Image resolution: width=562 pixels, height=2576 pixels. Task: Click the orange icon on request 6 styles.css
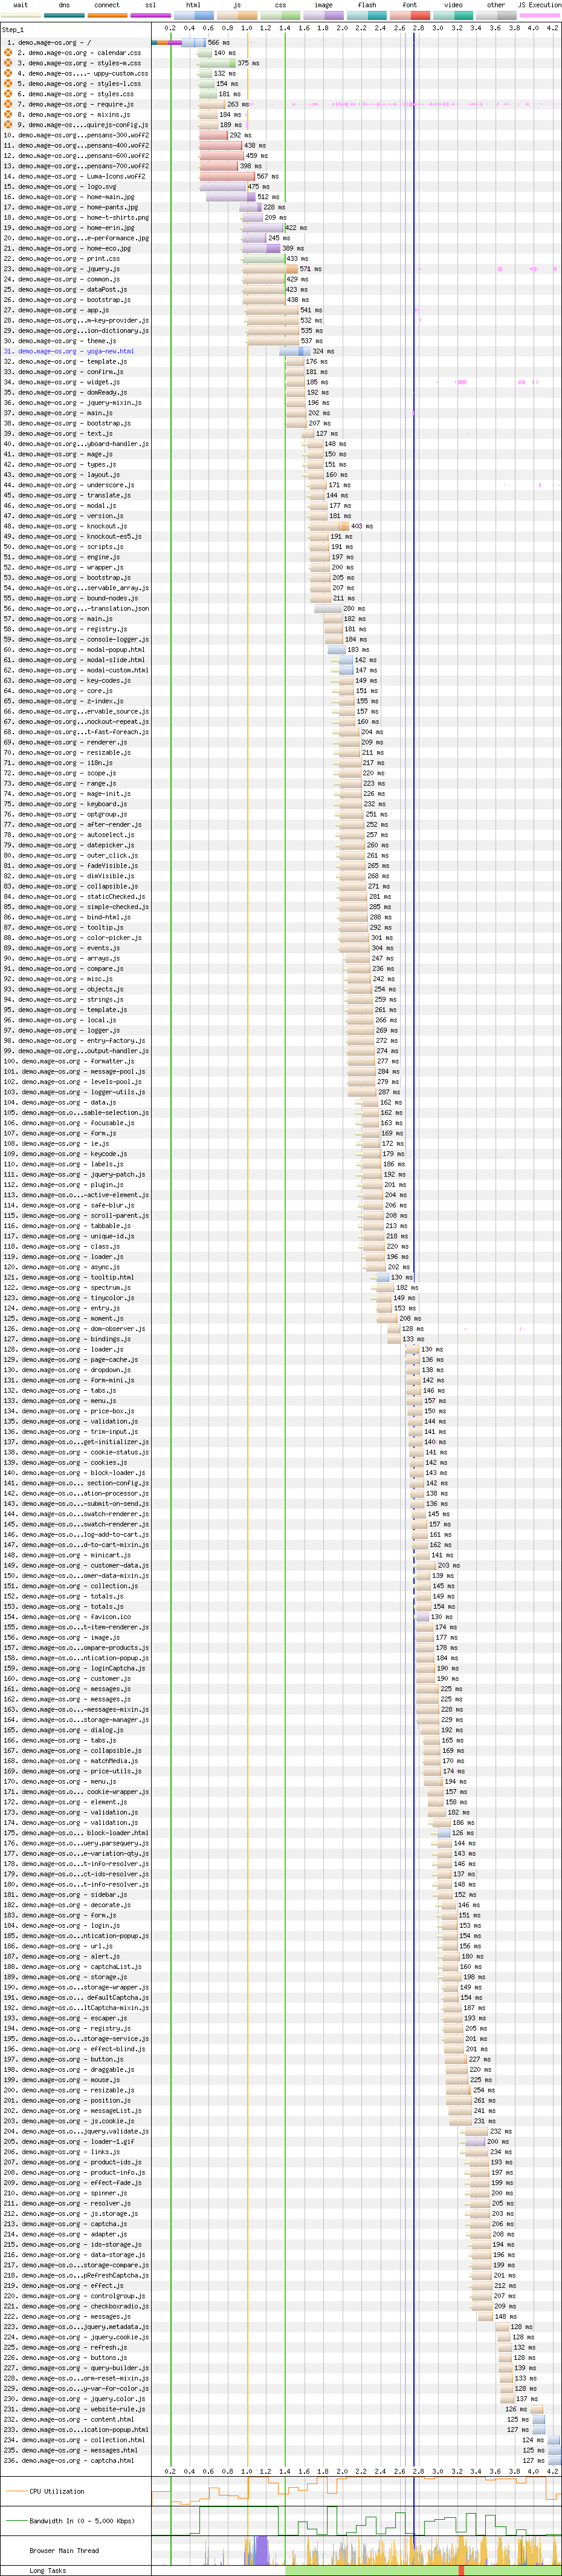[8, 94]
